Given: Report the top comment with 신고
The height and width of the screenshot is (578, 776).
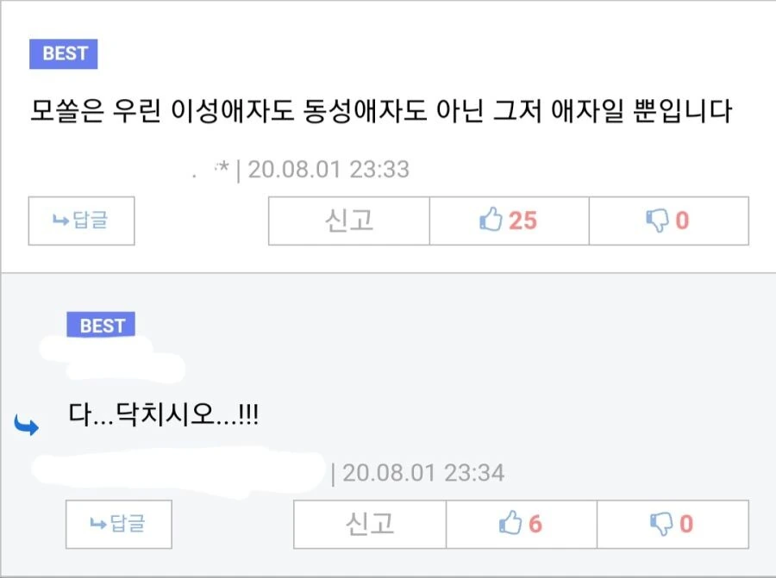Looking at the screenshot, I should click(349, 221).
